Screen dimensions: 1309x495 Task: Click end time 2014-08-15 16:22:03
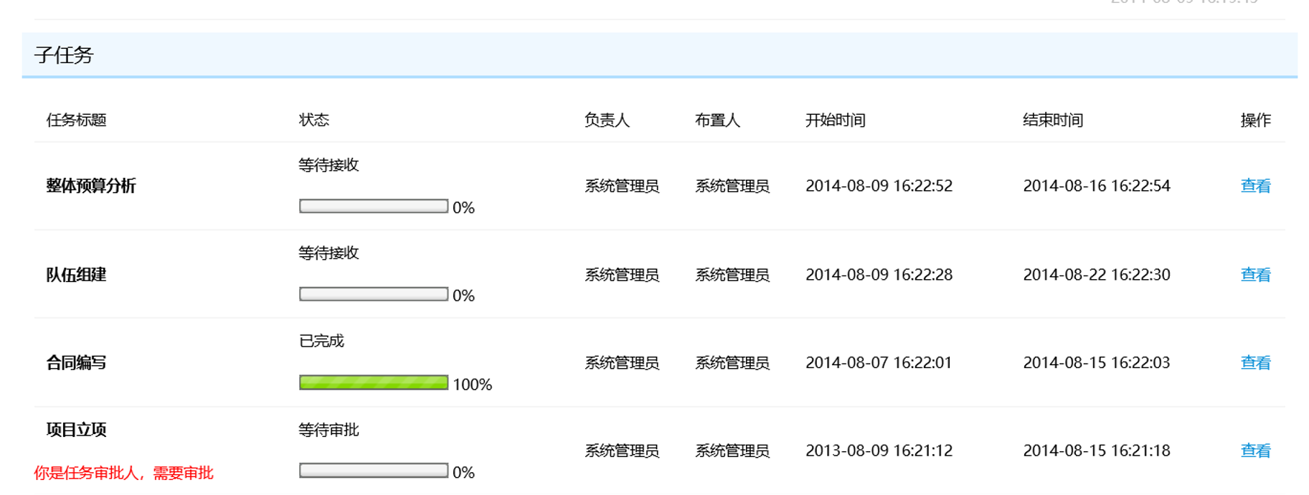(1097, 363)
